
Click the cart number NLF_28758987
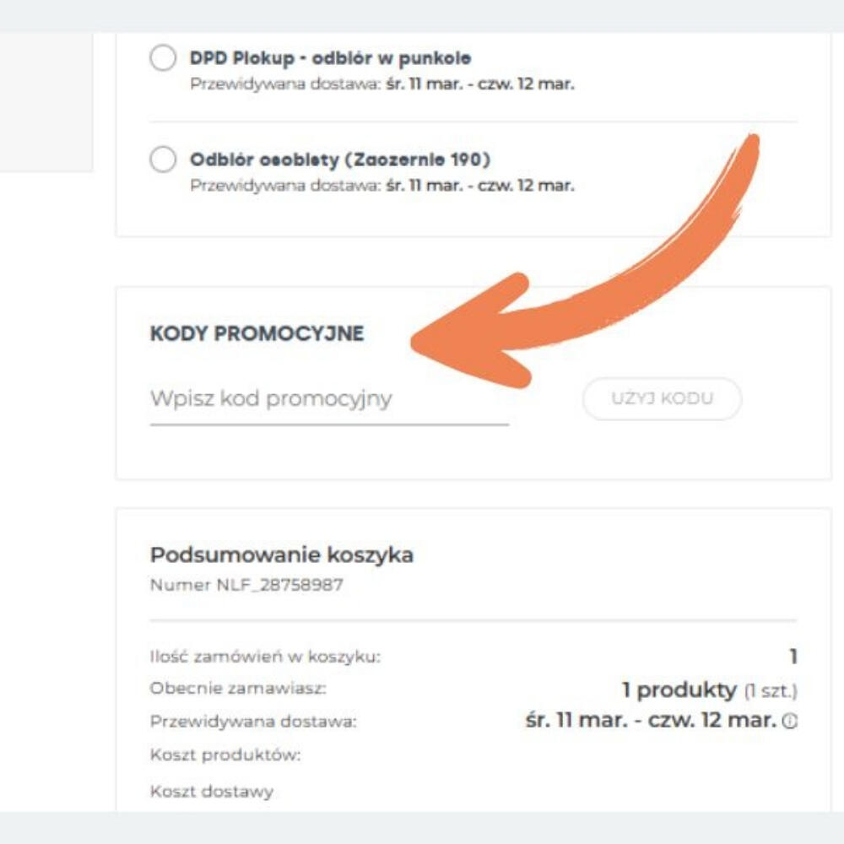(x=246, y=584)
